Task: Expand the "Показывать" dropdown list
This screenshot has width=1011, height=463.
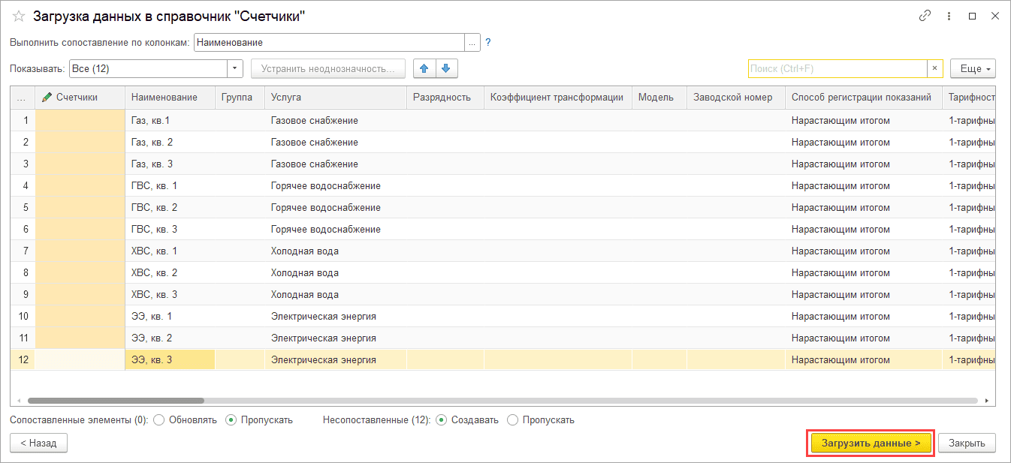Action: 236,69
